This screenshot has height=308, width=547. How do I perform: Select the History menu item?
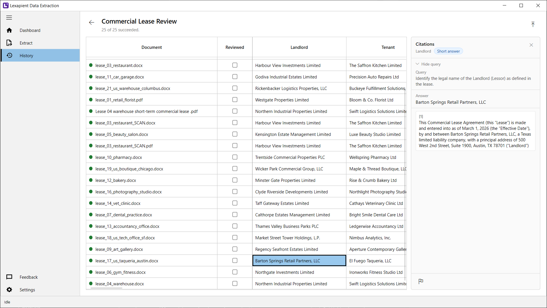point(40,55)
